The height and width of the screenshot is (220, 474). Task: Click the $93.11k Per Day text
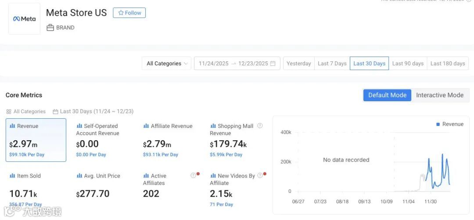point(161,155)
